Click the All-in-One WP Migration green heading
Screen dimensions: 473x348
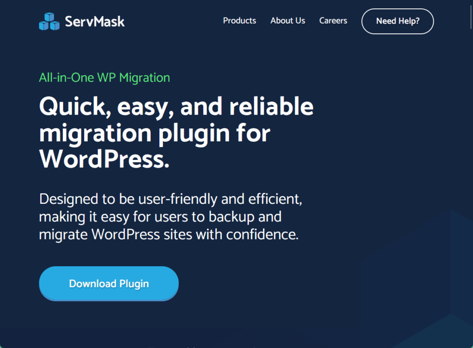click(104, 78)
